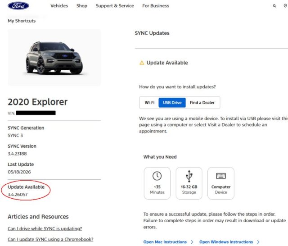This screenshot has width=288, height=246.
Task: Click the USB symbol storage icon
Action: pos(189,176)
